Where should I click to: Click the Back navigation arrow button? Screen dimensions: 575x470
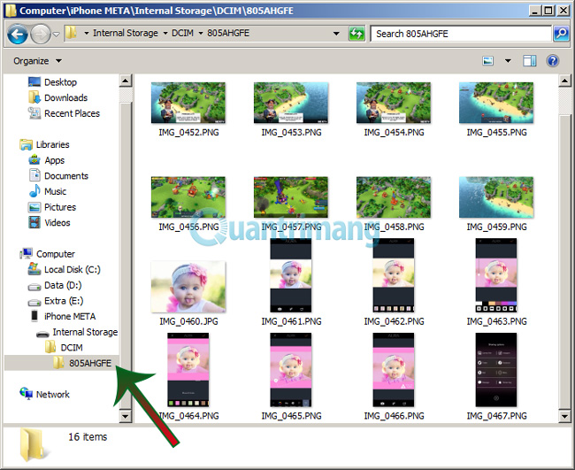(x=18, y=34)
